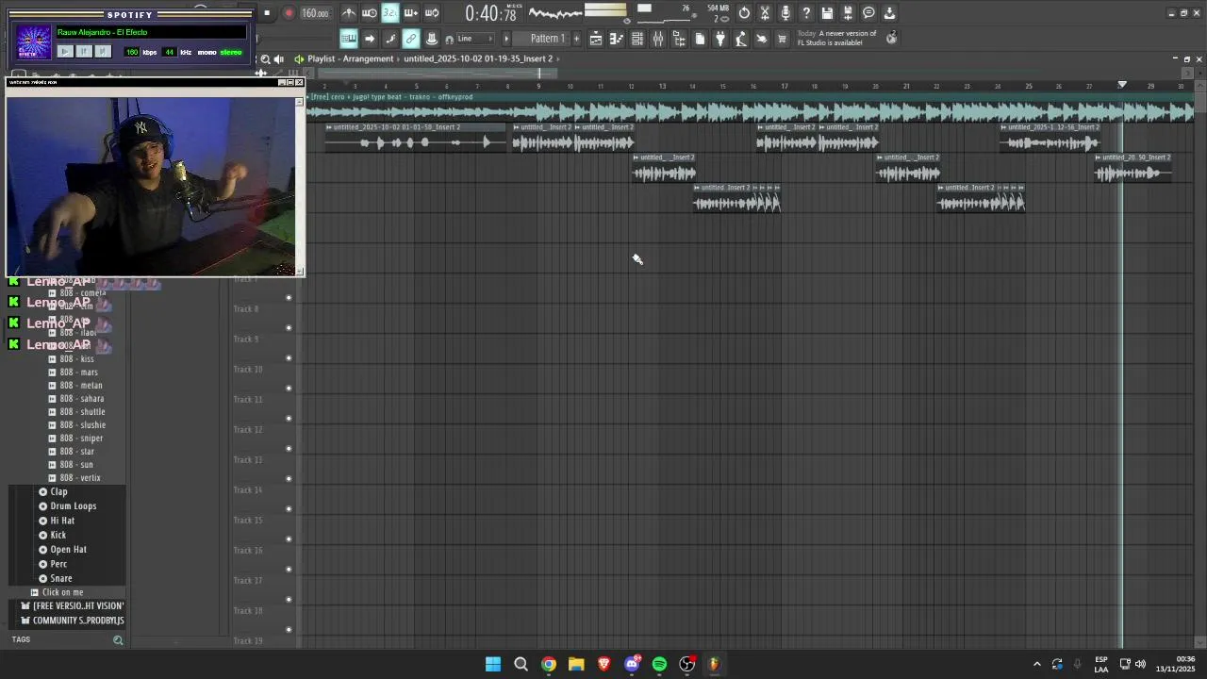Expand the Drum Loops folder
1207x679 pixels.
[x=73, y=506]
